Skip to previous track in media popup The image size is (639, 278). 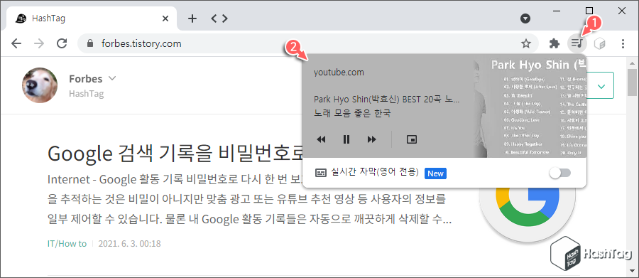pyautogui.click(x=321, y=139)
